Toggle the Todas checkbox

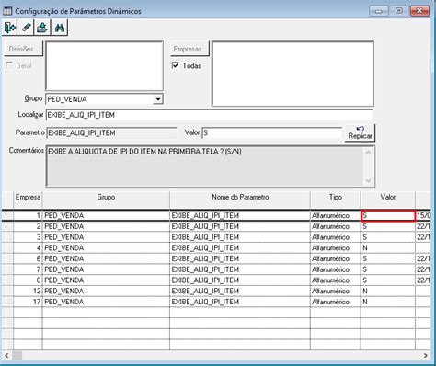176,65
